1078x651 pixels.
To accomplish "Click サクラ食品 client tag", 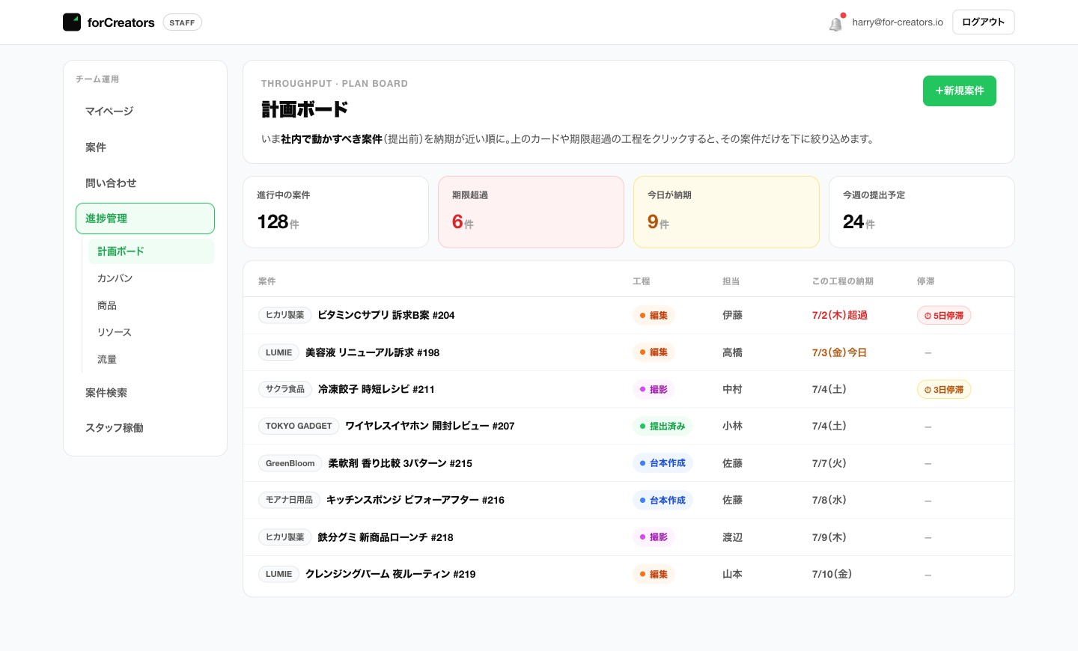I will click(285, 389).
